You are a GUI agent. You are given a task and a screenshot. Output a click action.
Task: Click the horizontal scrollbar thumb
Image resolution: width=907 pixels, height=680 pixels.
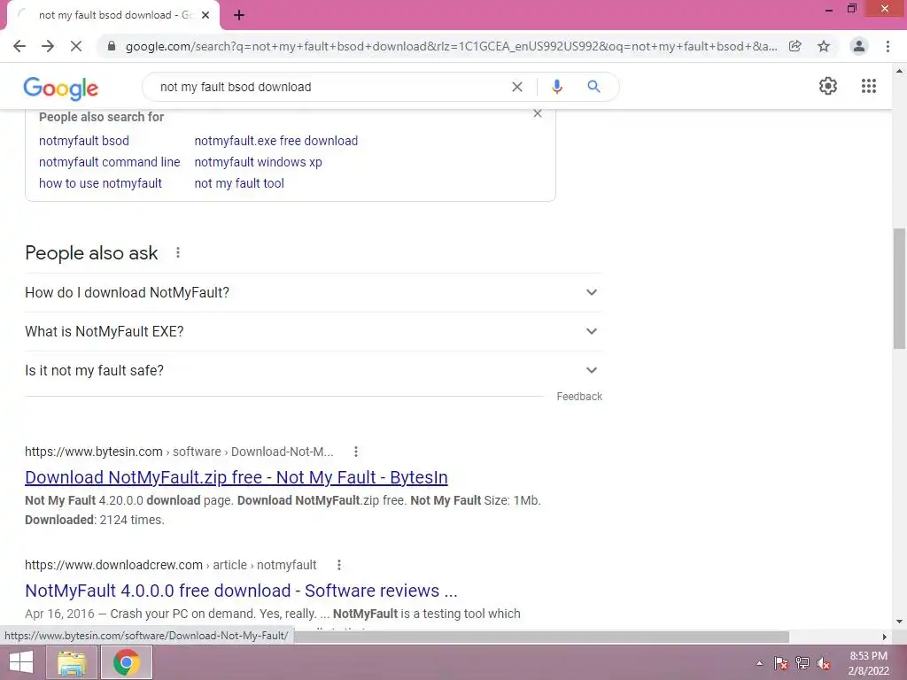[541, 637]
